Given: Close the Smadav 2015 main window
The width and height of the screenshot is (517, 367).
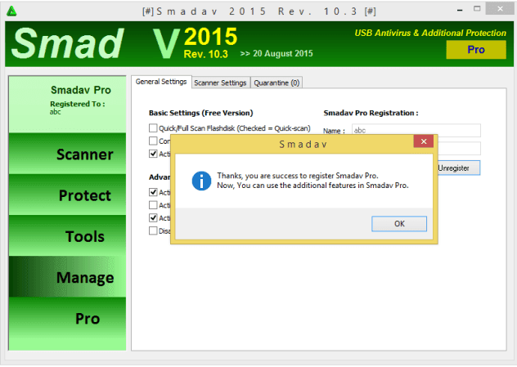Looking at the screenshot, I should pos(500,9).
